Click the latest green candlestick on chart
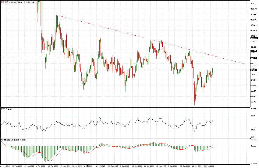 (x=212, y=71)
